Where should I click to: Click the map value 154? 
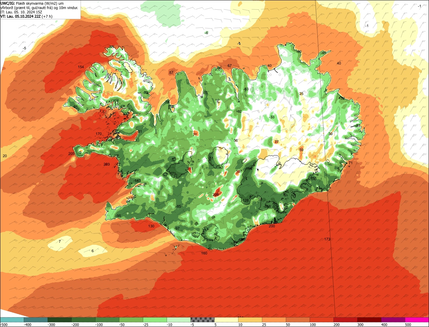pos(81,67)
